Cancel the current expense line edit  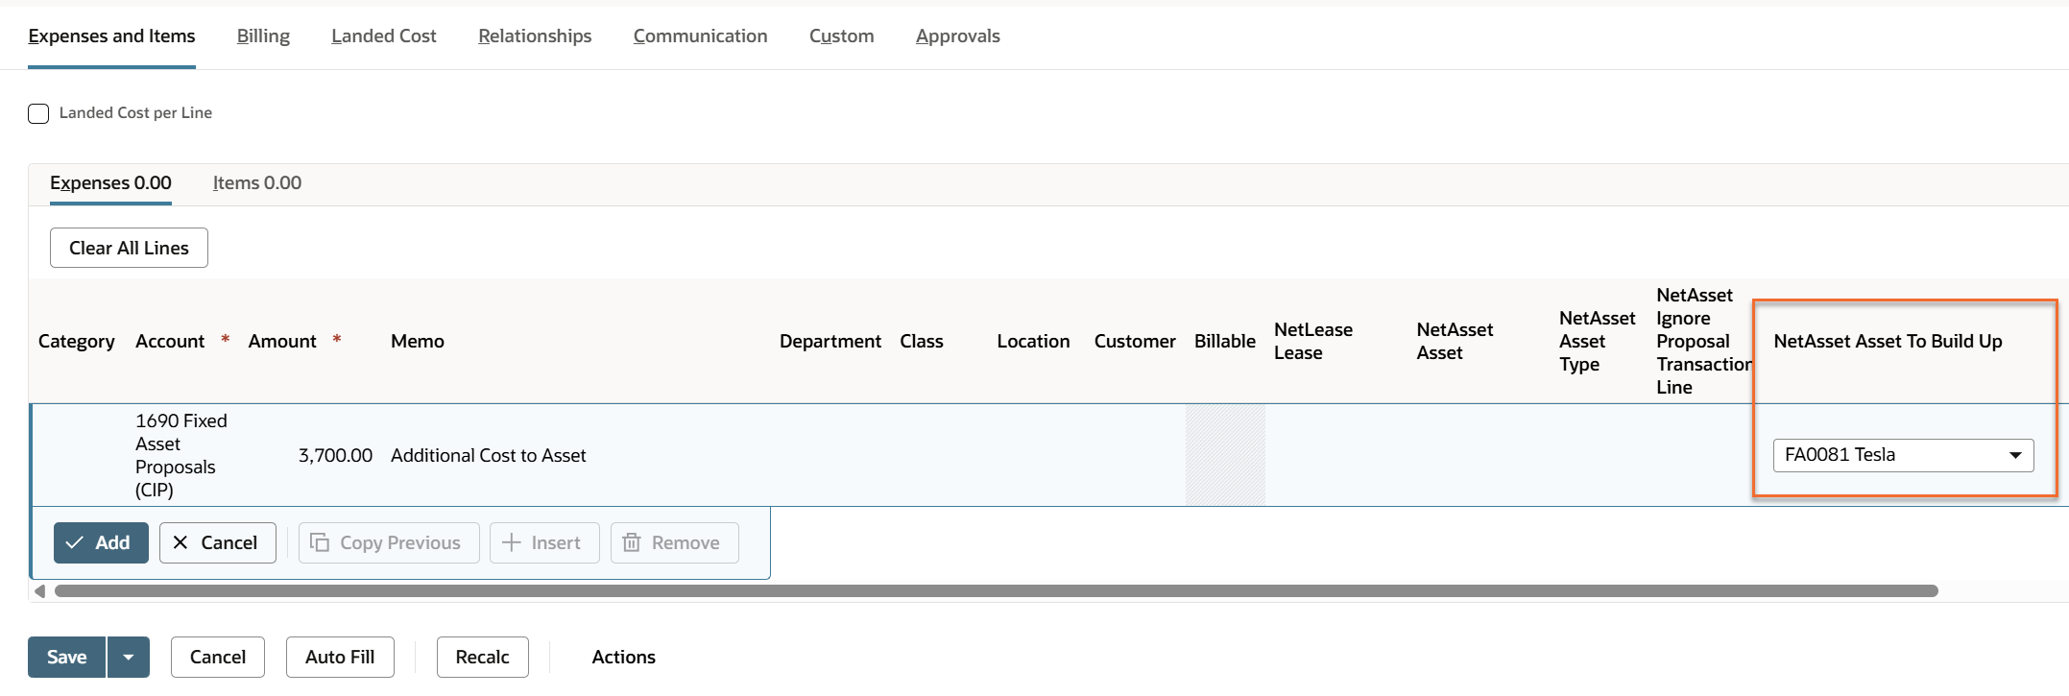[217, 542]
